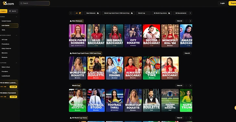236x122 pixels.
Task: Collapse the Promotions & Bonus section
Action: (x=17, y=35)
